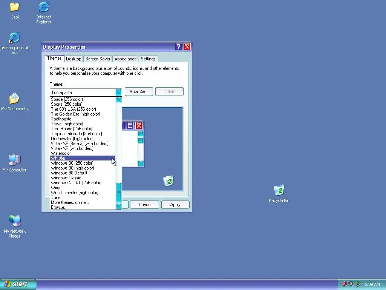
Task: Select Vista - XP (with borders) theme
Action: click(83, 148)
